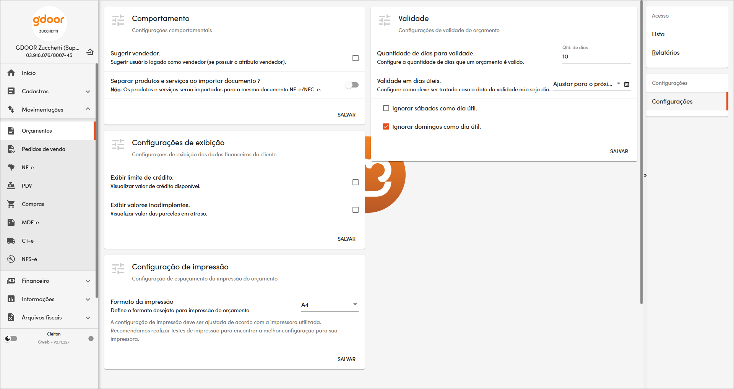
Task: Click sliders icon of Configuração de impressão card
Action: pos(118,268)
